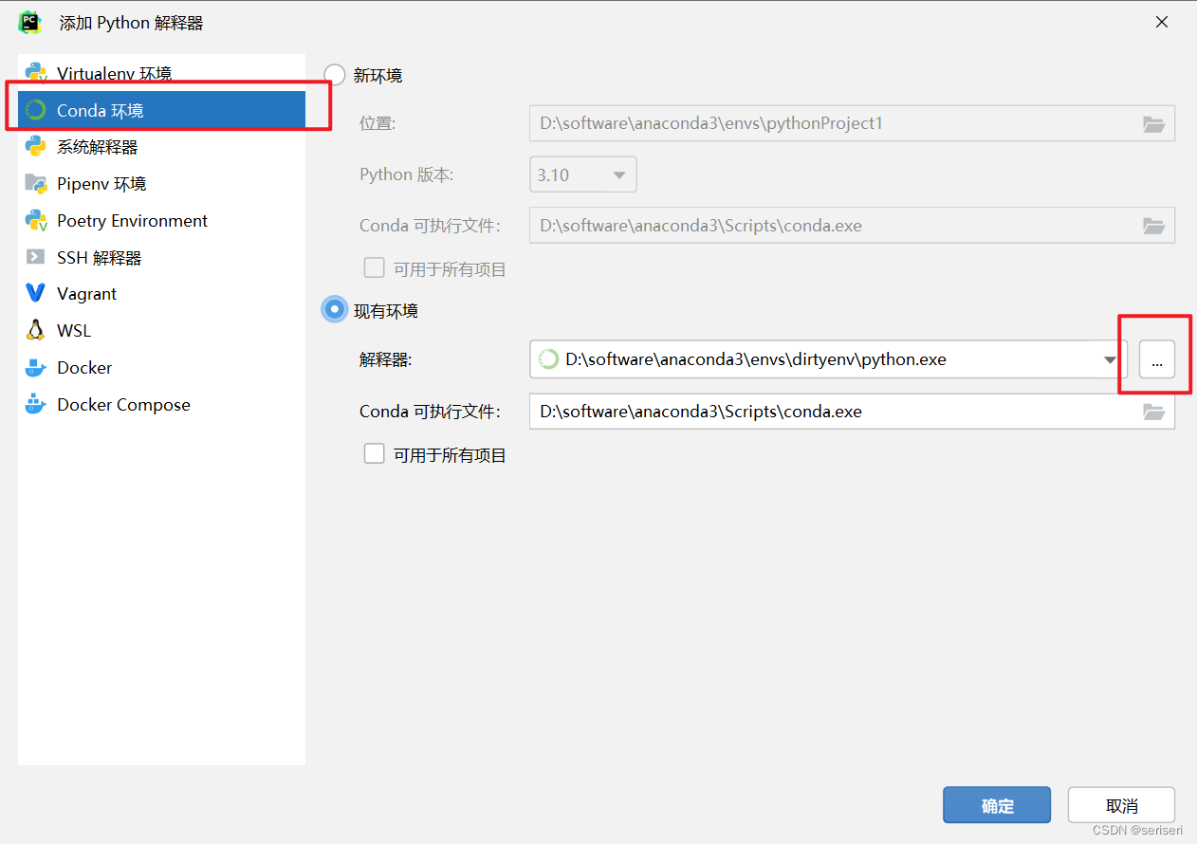Click the System Interpreter Python icon
Viewport: 1197px width, 844px height.
[x=36, y=147]
